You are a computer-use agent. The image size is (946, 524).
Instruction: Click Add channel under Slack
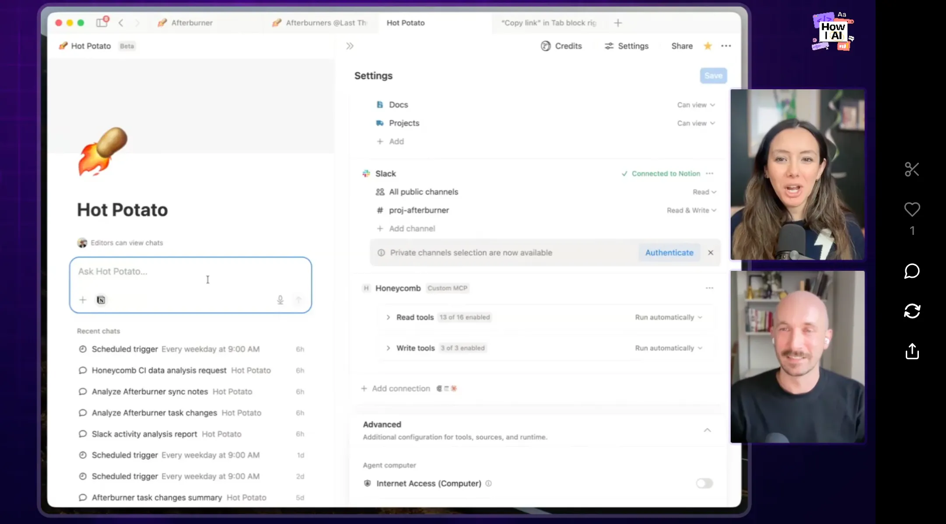[x=406, y=229]
